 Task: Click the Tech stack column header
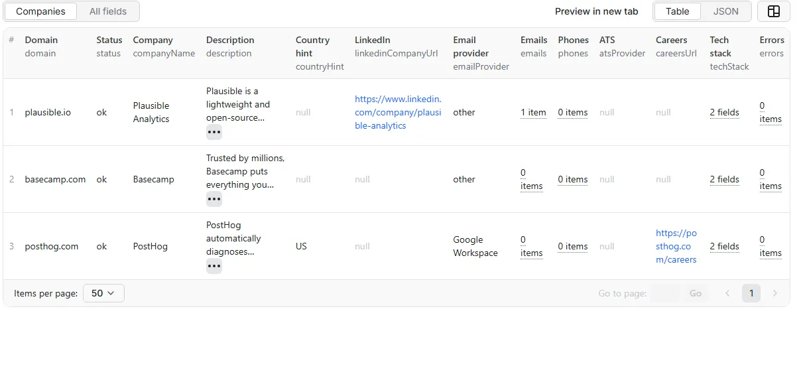[x=729, y=53]
